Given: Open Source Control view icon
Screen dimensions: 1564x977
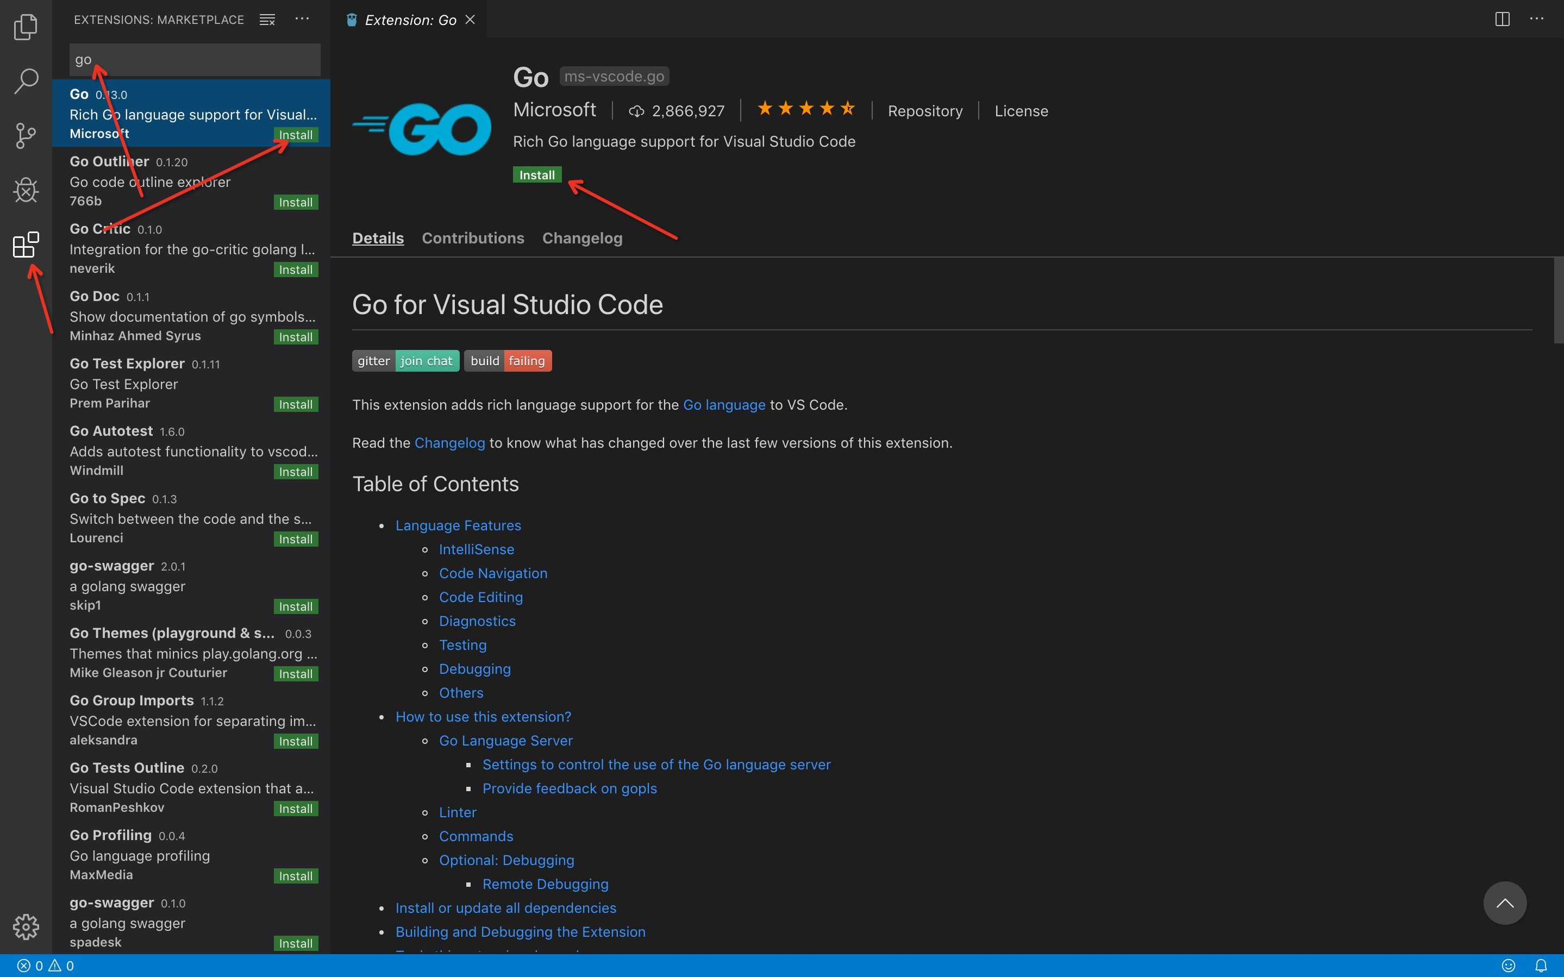Looking at the screenshot, I should tap(26, 136).
